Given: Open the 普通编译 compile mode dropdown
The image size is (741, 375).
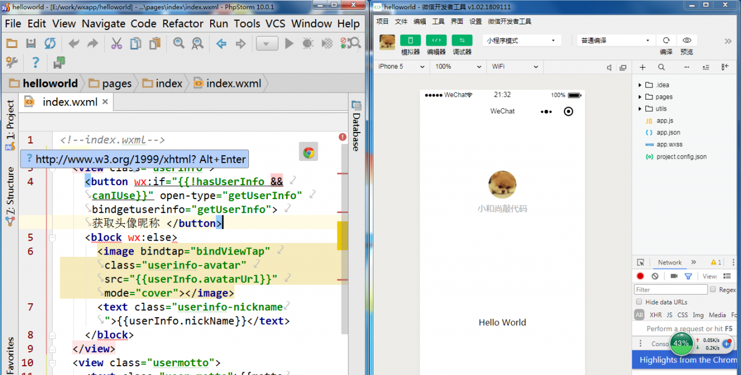Looking at the screenshot, I should (615, 41).
